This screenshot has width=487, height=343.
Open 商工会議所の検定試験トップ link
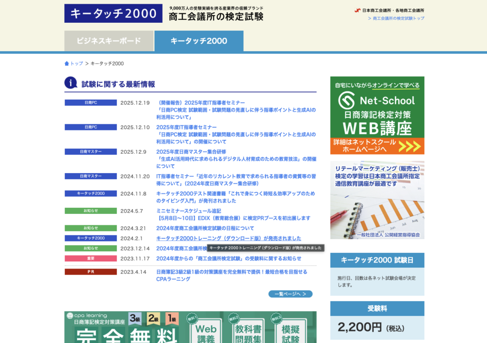[396, 19]
